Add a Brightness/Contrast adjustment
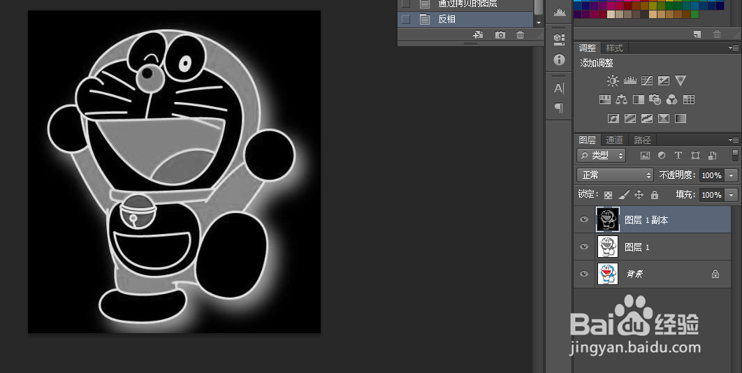 point(613,80)
